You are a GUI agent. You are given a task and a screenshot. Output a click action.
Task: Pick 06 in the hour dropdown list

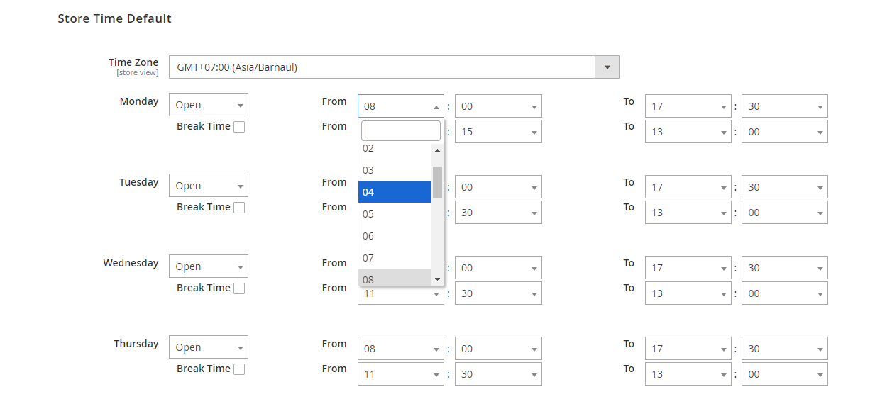pos(395,236)
